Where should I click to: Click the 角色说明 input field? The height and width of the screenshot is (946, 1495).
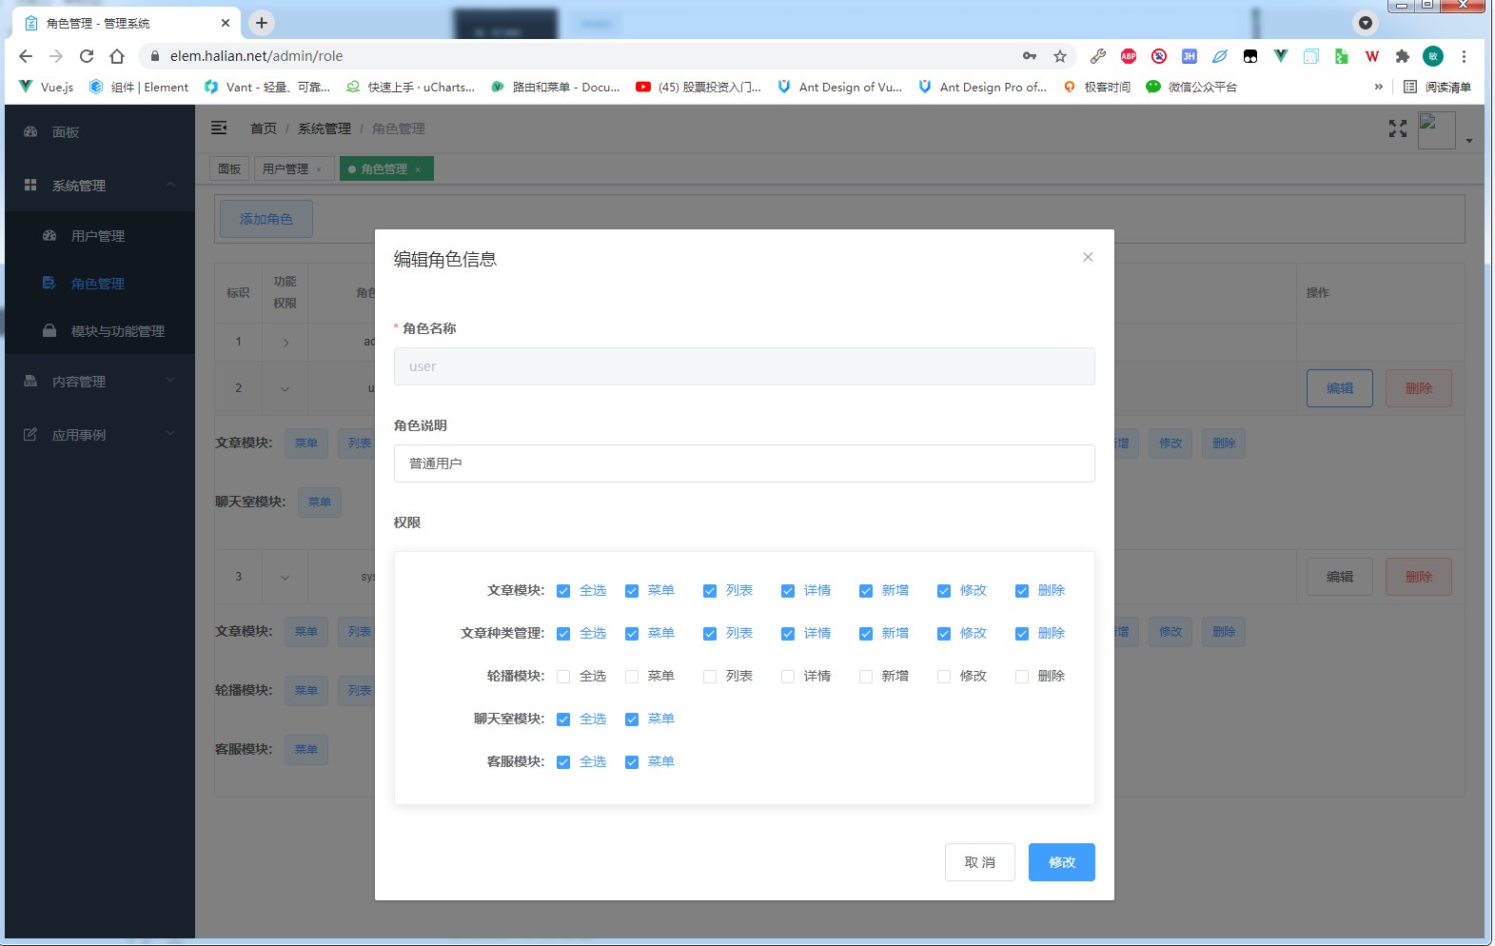tap(744, 463)
